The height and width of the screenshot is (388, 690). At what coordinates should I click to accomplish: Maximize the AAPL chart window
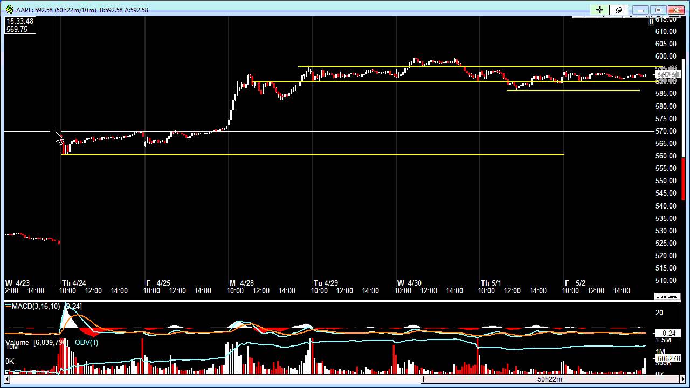[x=658, y=10]
